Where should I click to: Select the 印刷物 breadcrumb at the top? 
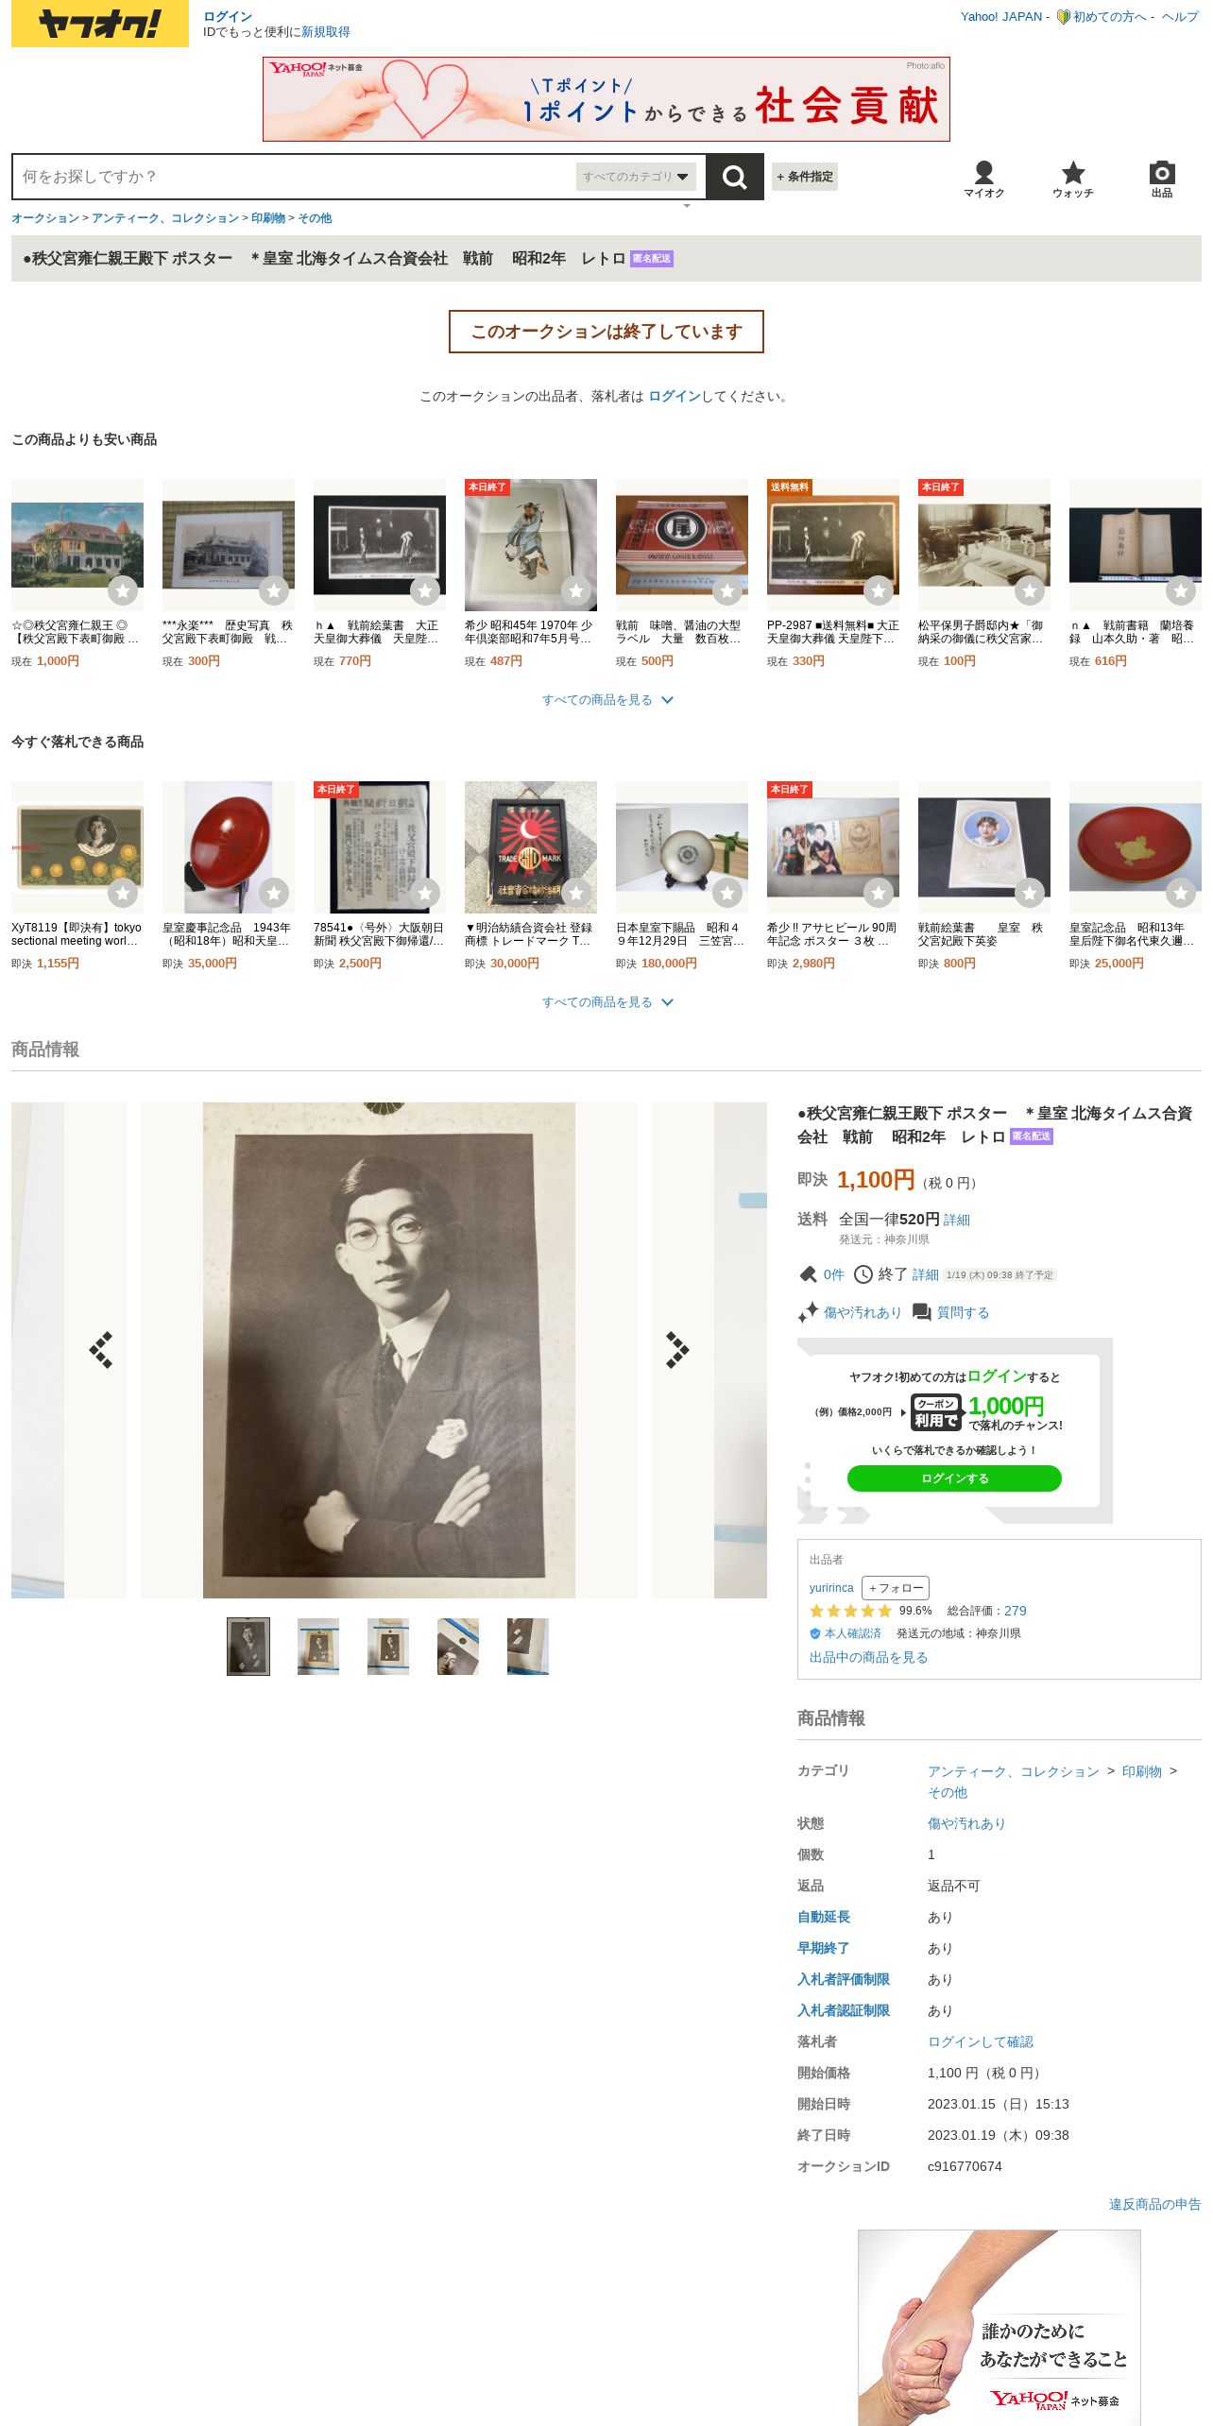(x=268, y=218)
